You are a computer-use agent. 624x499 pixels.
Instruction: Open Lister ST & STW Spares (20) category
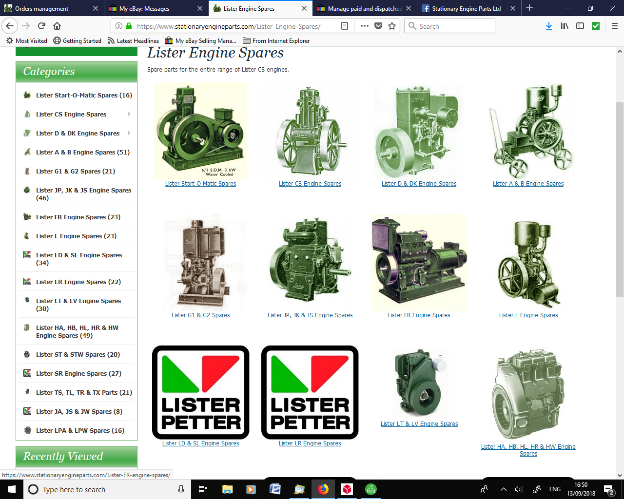pos(78,354)
